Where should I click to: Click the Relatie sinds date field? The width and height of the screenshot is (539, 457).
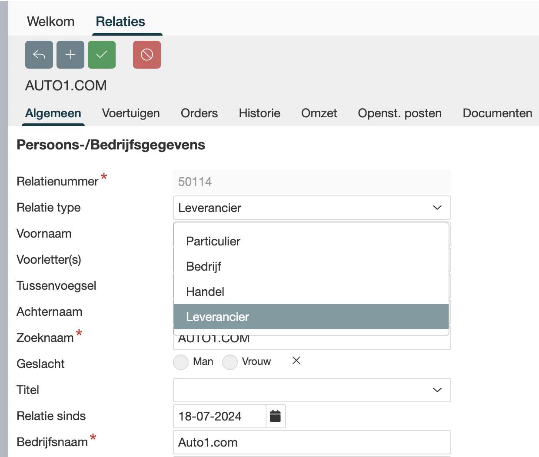tap(219, 416)
